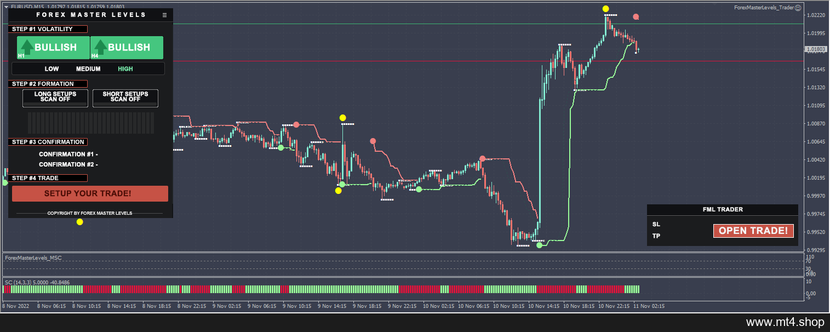Click the FML TRADER panel header
Image resolution: width=830 pixels, height=332 pixels.
pos(723,209)
